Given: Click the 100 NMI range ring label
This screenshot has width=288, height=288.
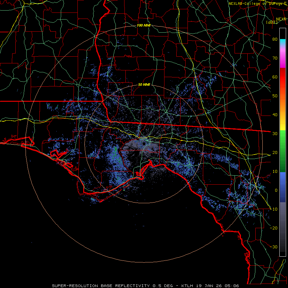Looking at the screenshot, I should [144, 25].
